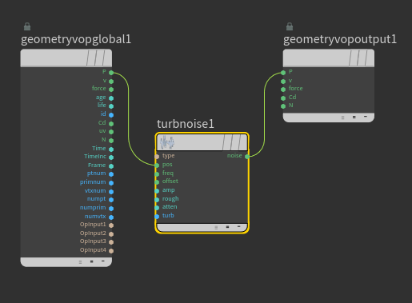Image resolution: width=412 pixels, height=303 pixels.
Task: Click the ptnum output connector
Action: (x=111, y=174)
